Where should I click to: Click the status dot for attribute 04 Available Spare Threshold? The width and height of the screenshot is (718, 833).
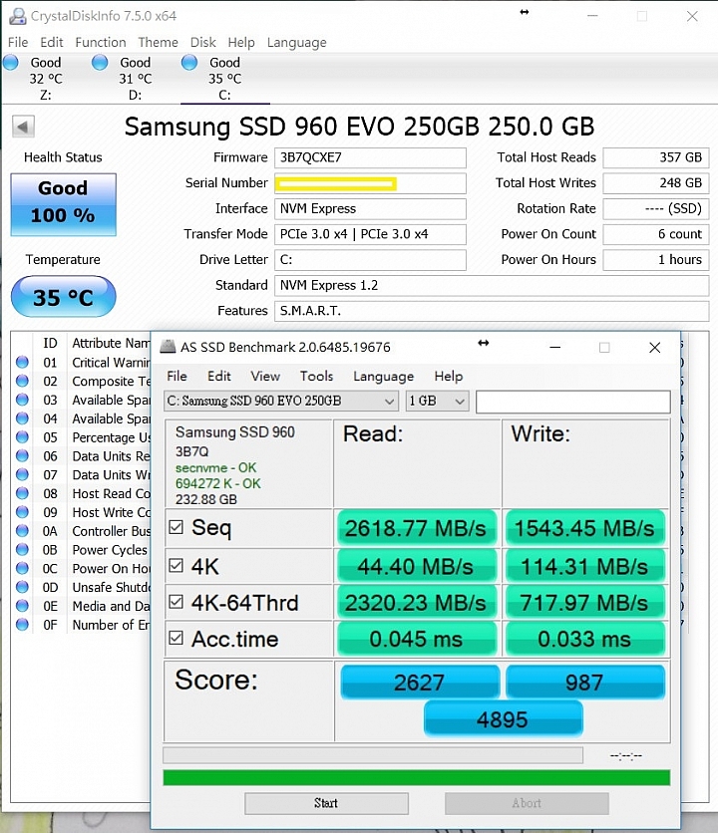(x=22, y=418)
